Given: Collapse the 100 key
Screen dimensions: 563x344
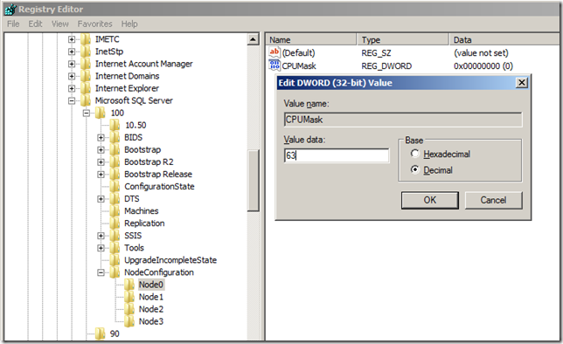Looking at the screenshot, I should (87, 113).
